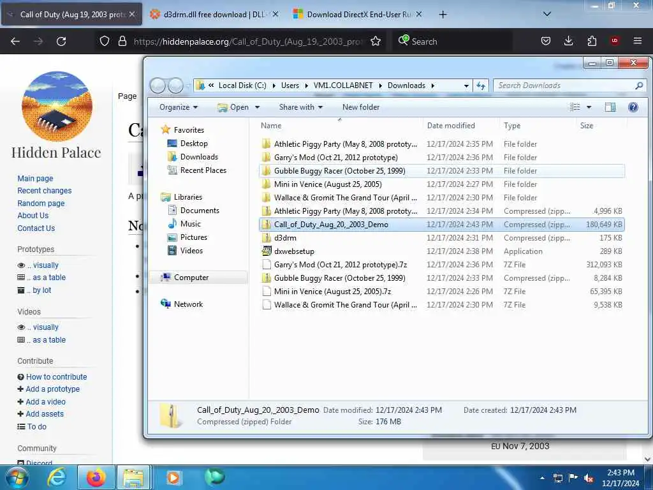Viewport: 653px width, 490px height.
Task: Expand the arrow after Downloads breadcrumb
Action: point(433,85)
